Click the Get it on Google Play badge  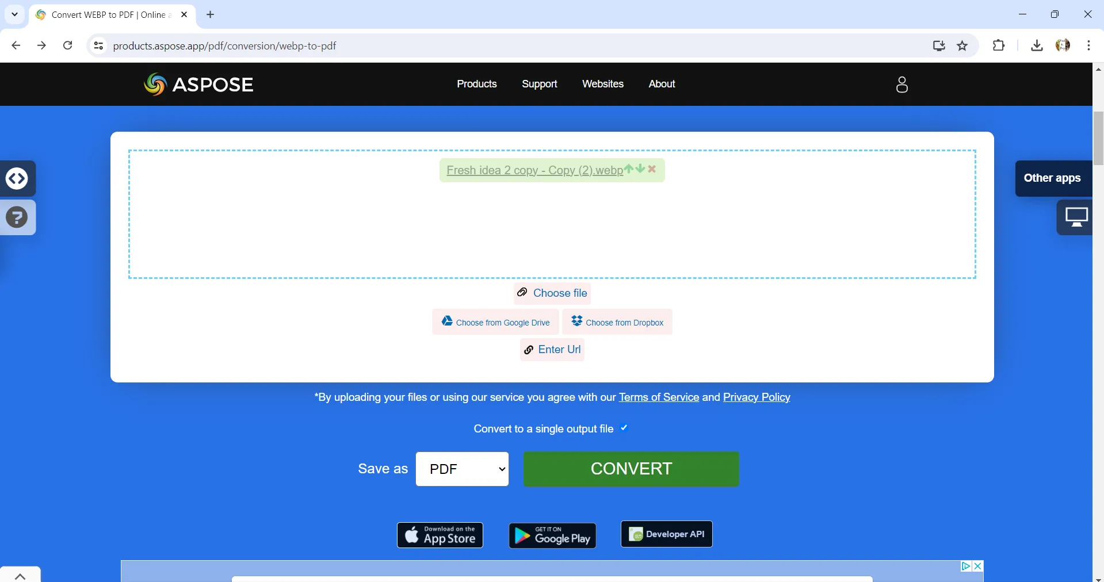[x=552, y=535]
